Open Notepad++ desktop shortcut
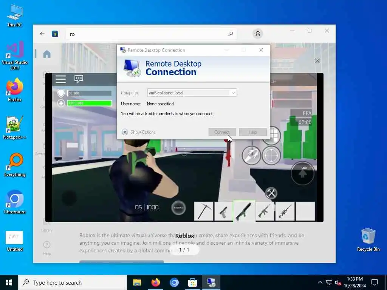 point(15,128)
